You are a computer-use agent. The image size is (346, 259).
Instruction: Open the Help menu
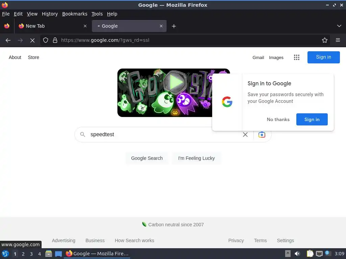tap(112, 14)
